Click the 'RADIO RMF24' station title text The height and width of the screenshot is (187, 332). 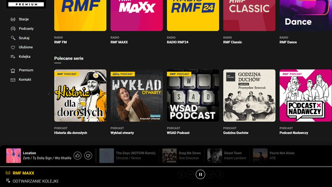(177, 42)
